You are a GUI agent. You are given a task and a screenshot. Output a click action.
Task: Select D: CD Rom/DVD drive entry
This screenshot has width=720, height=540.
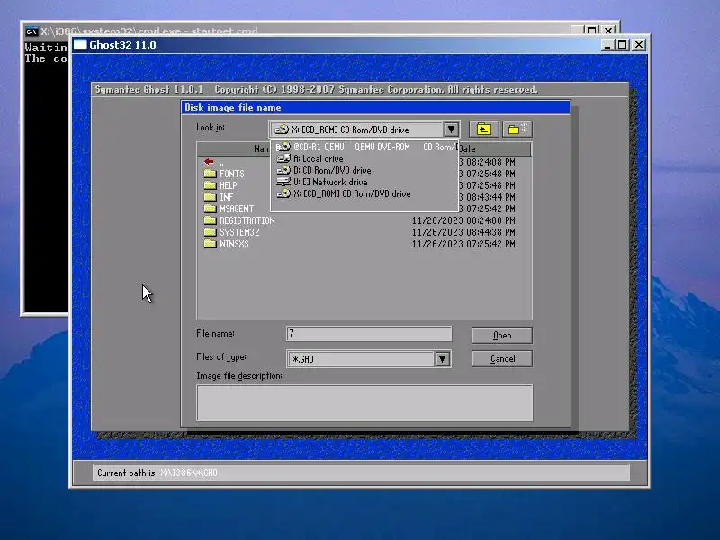click(365, 170)
